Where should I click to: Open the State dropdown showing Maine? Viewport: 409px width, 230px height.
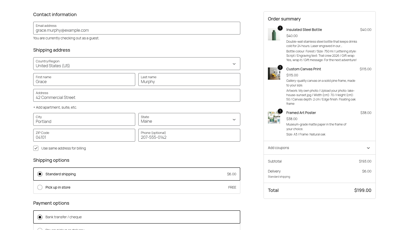tap(189, 119)
